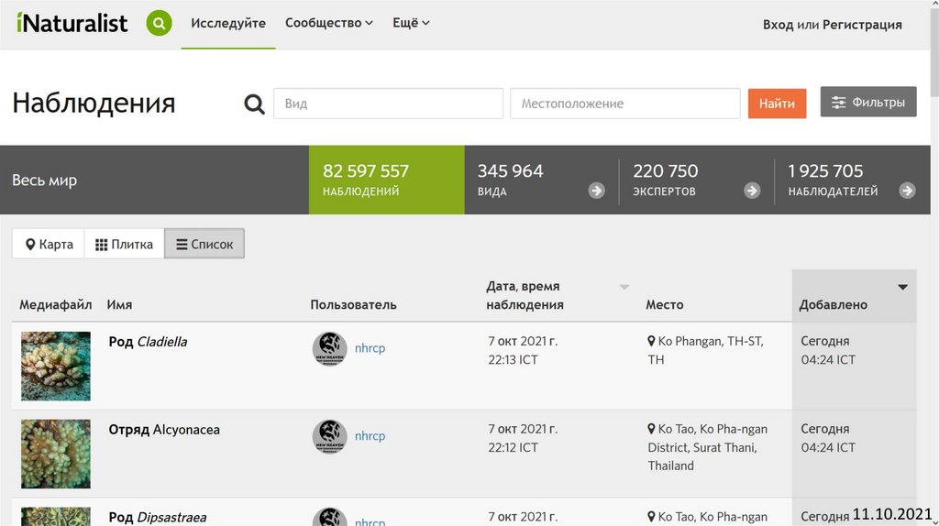Click the magnifying glass next to Наблюдения
The height and width of the screenshot is (526, 939).
(x=254, y=104)
